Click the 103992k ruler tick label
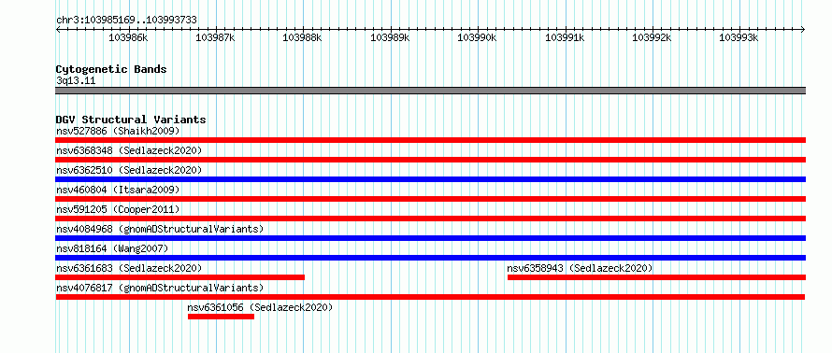Viewport: 832px width, 353px height. 652,37
